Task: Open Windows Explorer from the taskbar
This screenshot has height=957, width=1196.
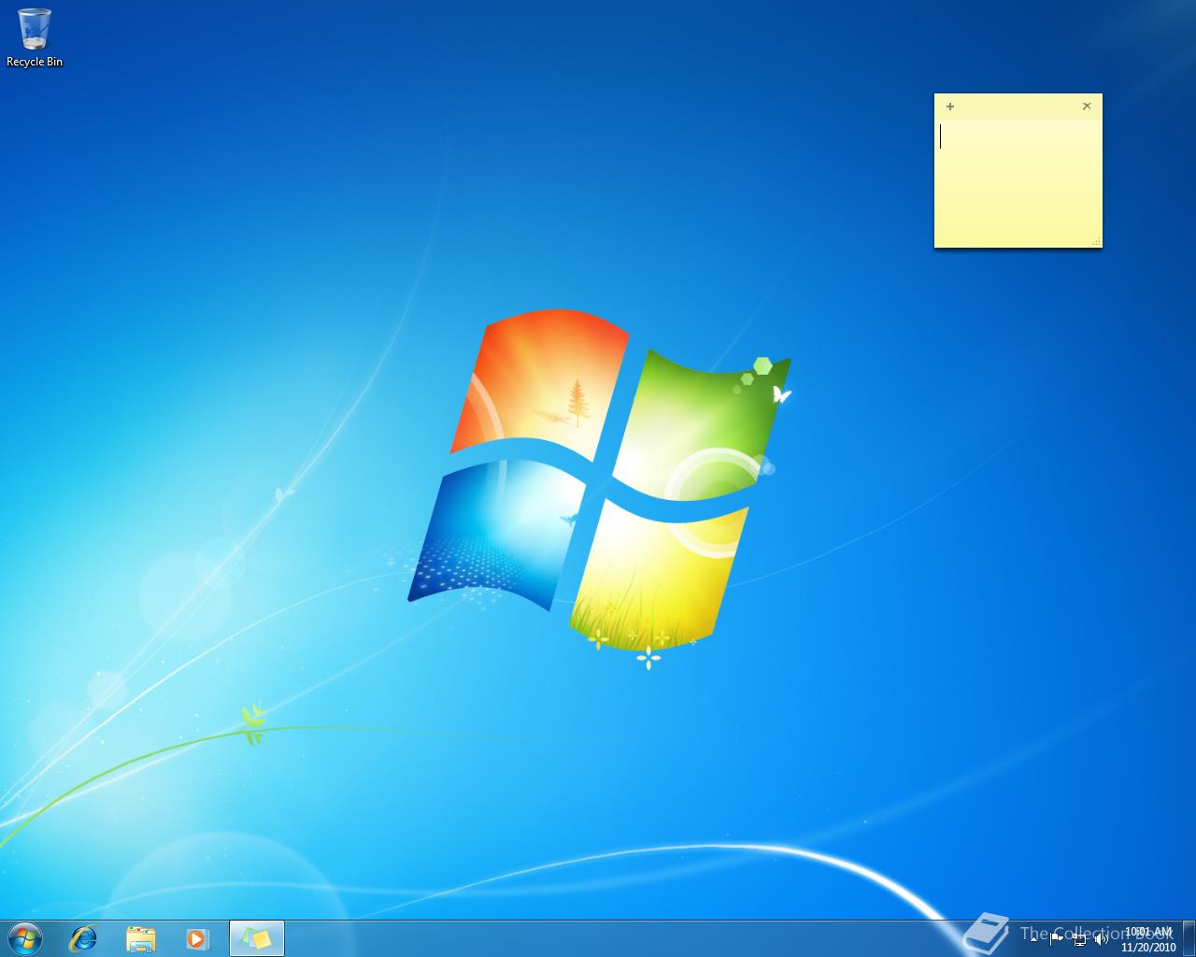Action: [x=141, y=938]
